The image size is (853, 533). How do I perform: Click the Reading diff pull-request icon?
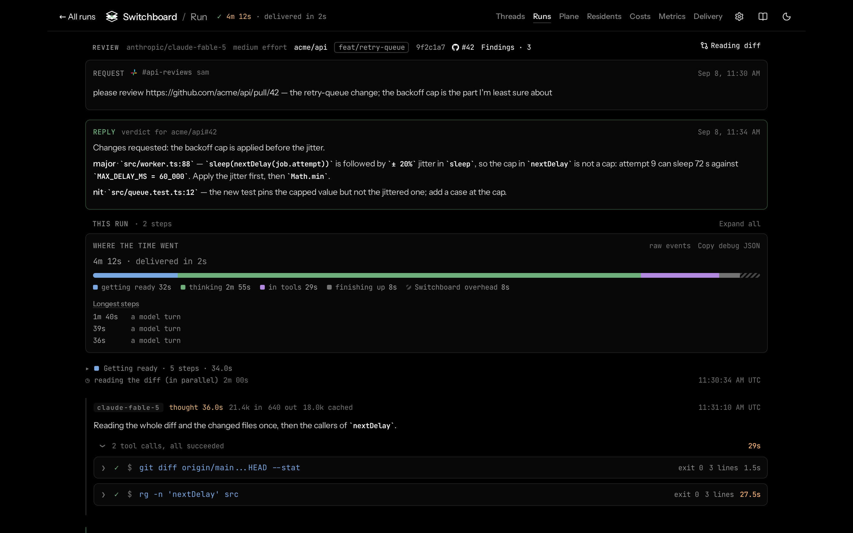pyautogui.click(x=704, y=46)
